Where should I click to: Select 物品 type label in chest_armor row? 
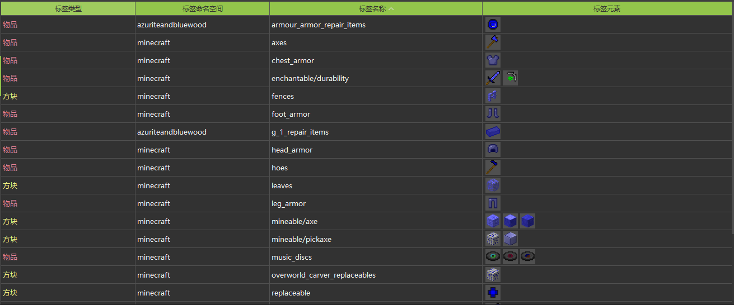tap(10, 60)
